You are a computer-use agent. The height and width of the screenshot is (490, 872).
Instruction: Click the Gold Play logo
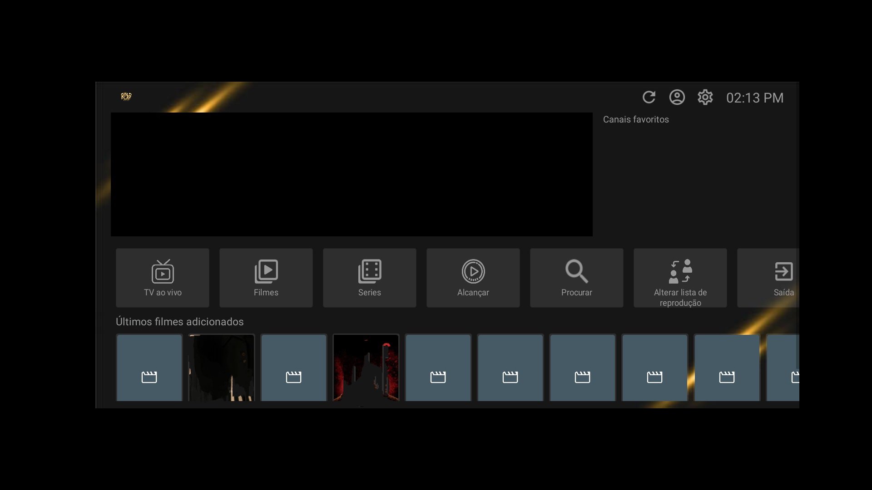126,96
